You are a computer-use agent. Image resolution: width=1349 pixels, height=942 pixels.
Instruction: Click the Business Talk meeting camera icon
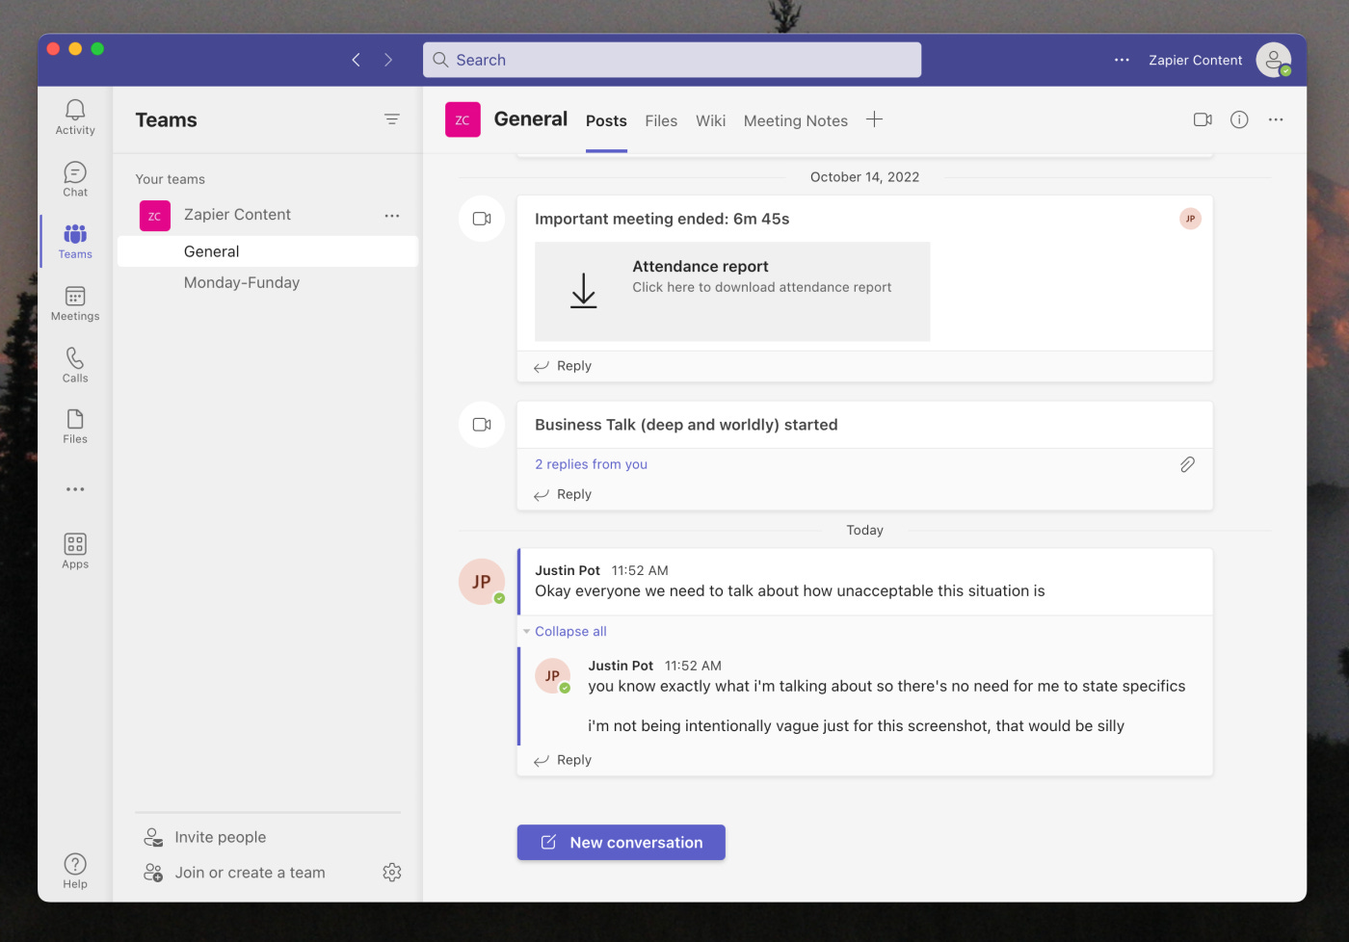point(482,425)
